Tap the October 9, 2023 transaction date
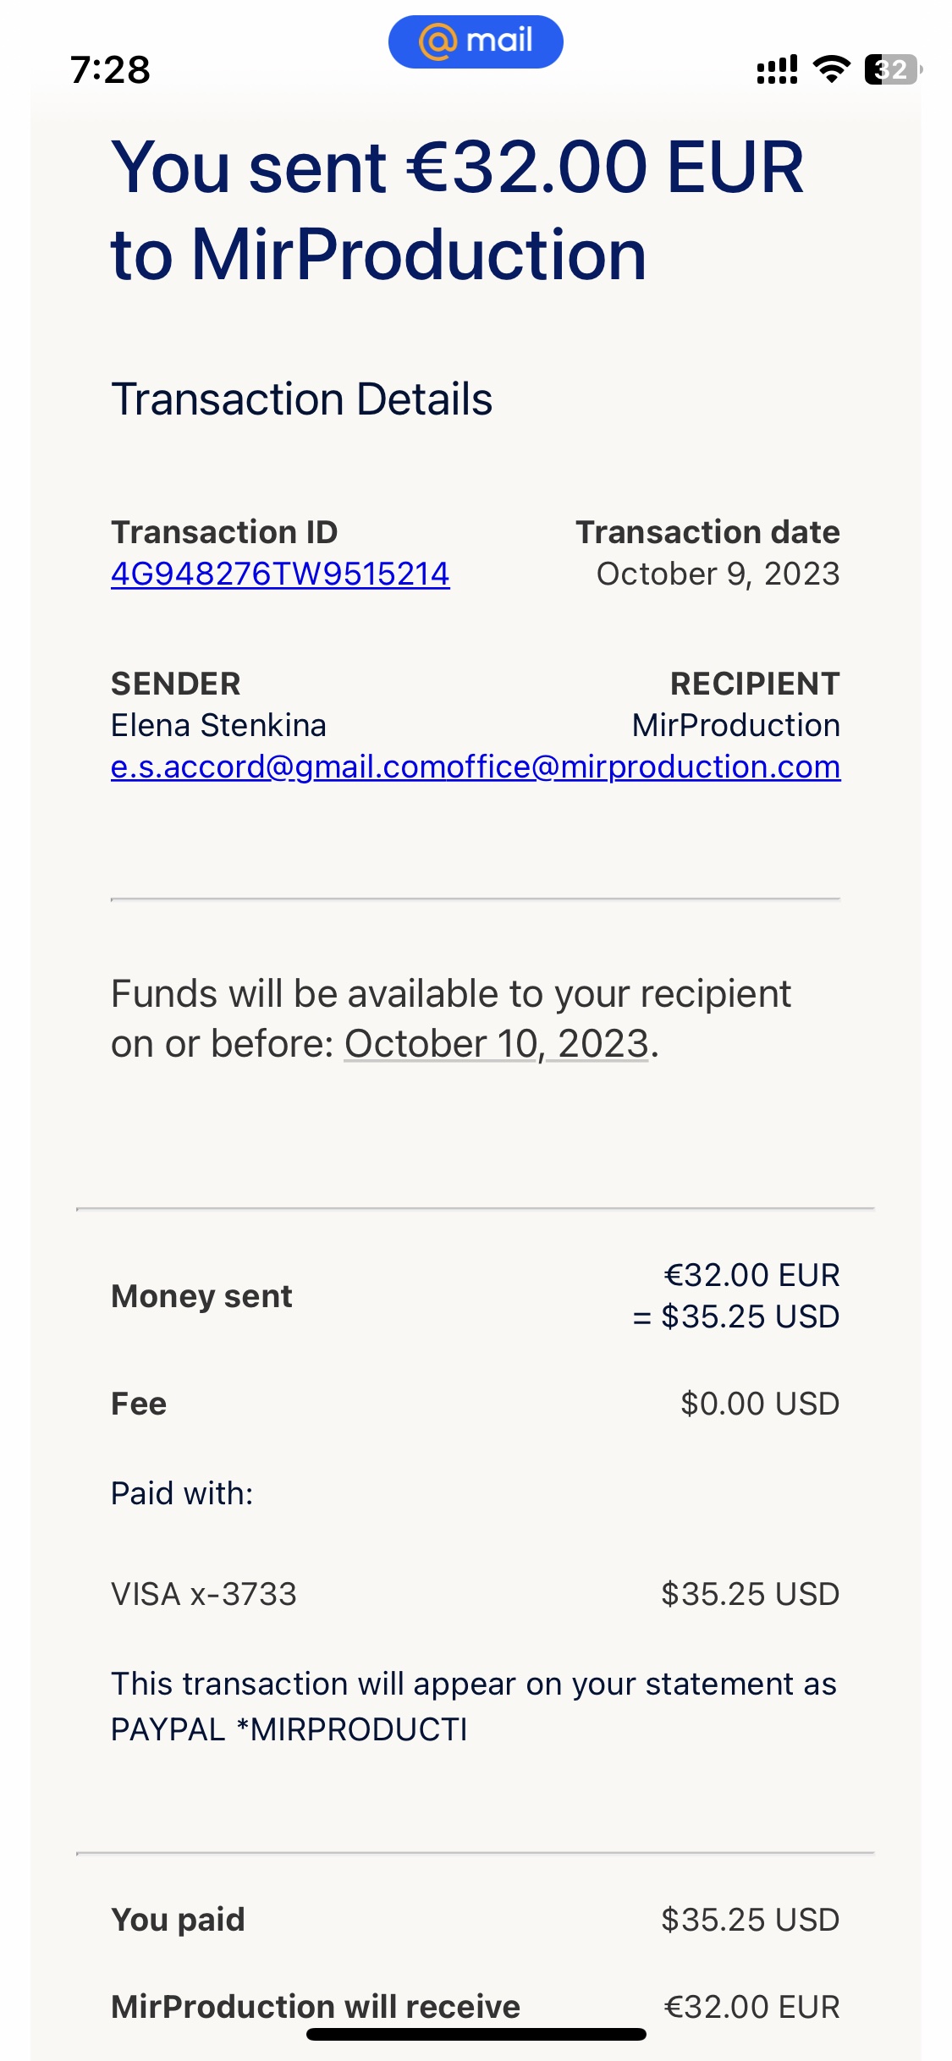 point(718,574)
